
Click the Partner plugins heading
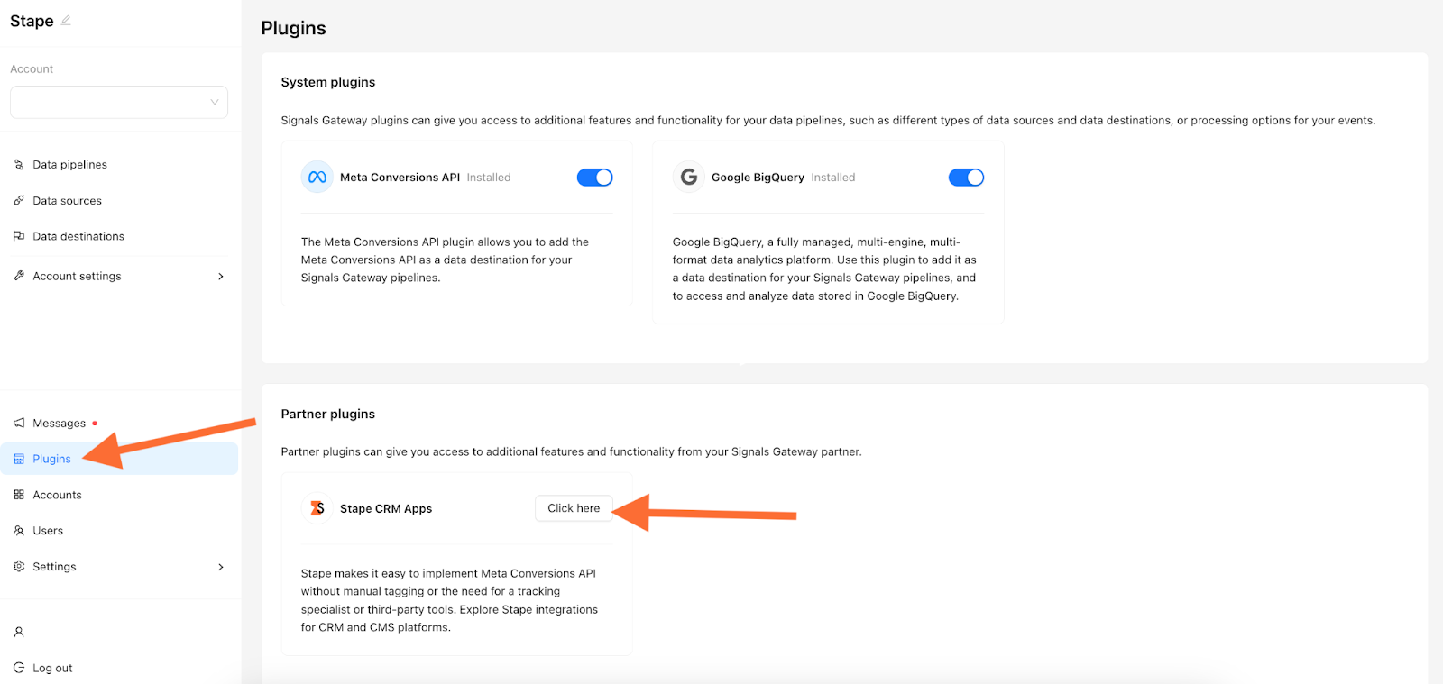(328, 414)
